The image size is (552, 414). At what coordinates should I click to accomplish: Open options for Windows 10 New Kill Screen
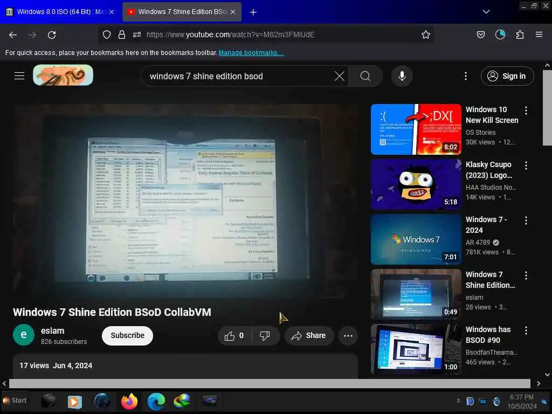click(526, 111)
